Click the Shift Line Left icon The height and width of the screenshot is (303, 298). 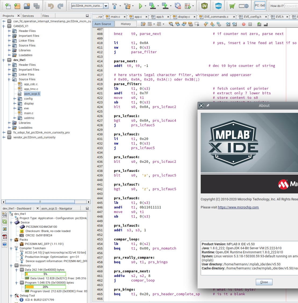pyautogui.click(x=228, y=24)
